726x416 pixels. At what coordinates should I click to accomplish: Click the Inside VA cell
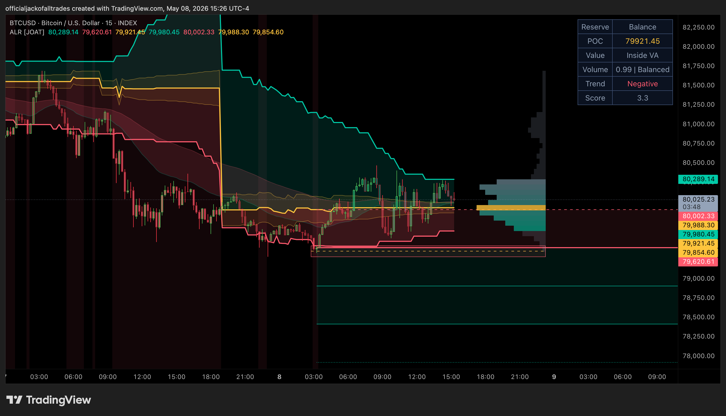click(642, 55)
